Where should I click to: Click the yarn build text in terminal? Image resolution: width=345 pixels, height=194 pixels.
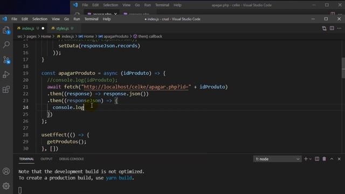119,178
